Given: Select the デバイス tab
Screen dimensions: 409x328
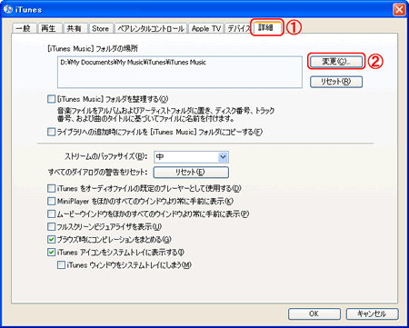Looking at the screenshot, I should click(238, 28).
